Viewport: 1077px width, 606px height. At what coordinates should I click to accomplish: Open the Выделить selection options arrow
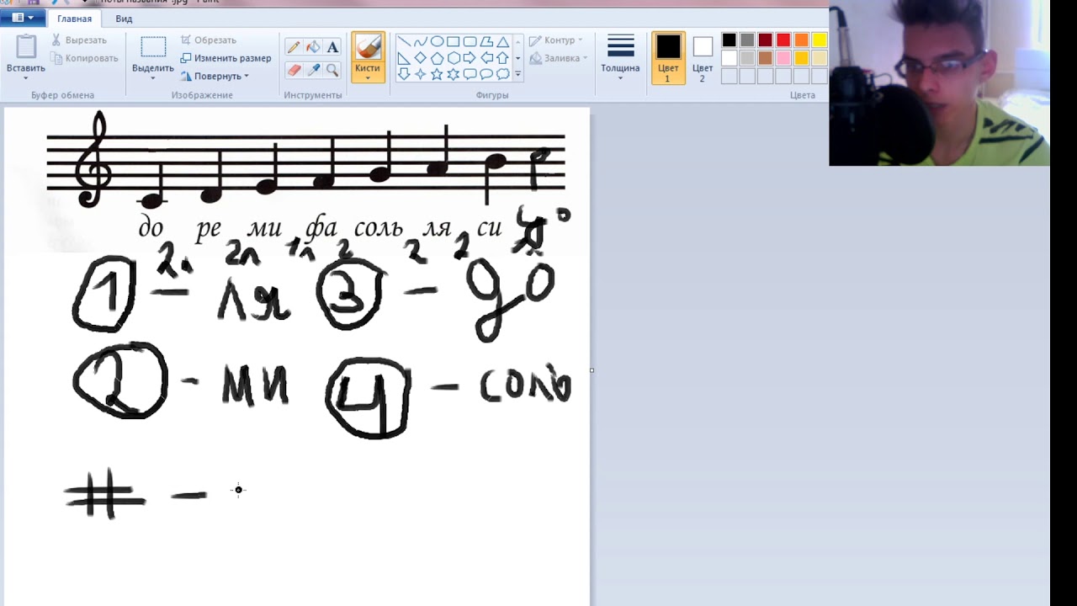click(x=153, y=78)
